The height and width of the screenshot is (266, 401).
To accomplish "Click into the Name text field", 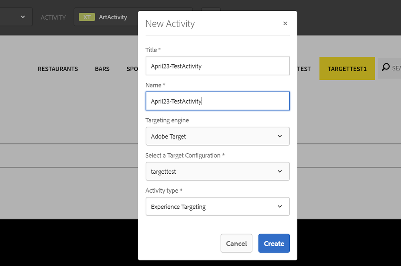I will [217, 101].
